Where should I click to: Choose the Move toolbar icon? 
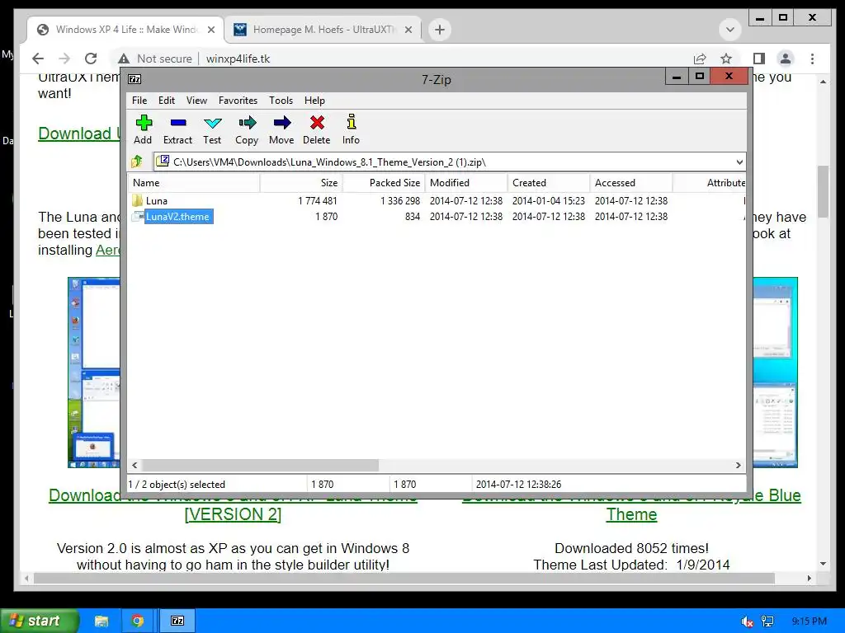281,123
